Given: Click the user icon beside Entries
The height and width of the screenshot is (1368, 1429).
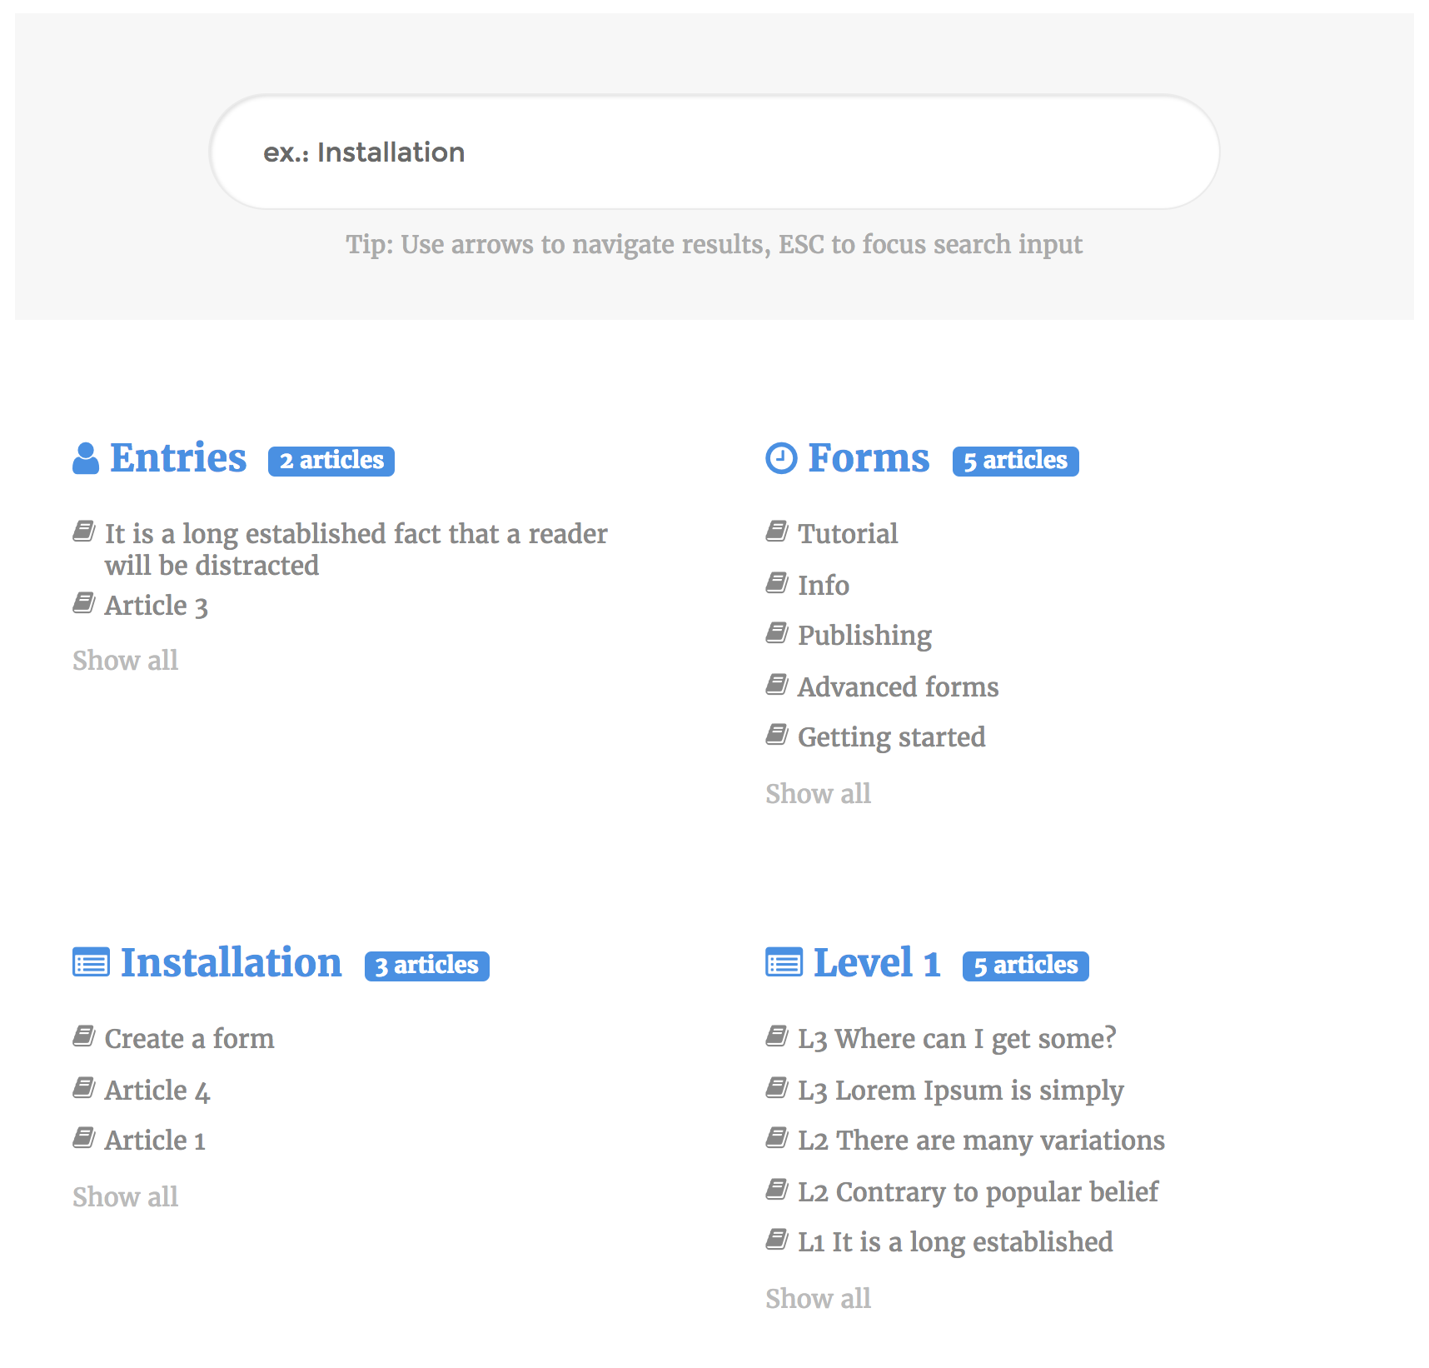Looking at the screenshot, I should coord(86,458).
